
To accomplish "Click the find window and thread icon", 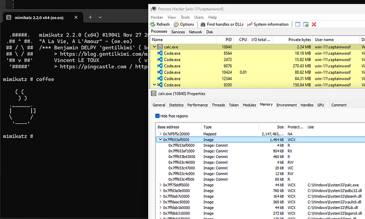I will tap(306, 24).
